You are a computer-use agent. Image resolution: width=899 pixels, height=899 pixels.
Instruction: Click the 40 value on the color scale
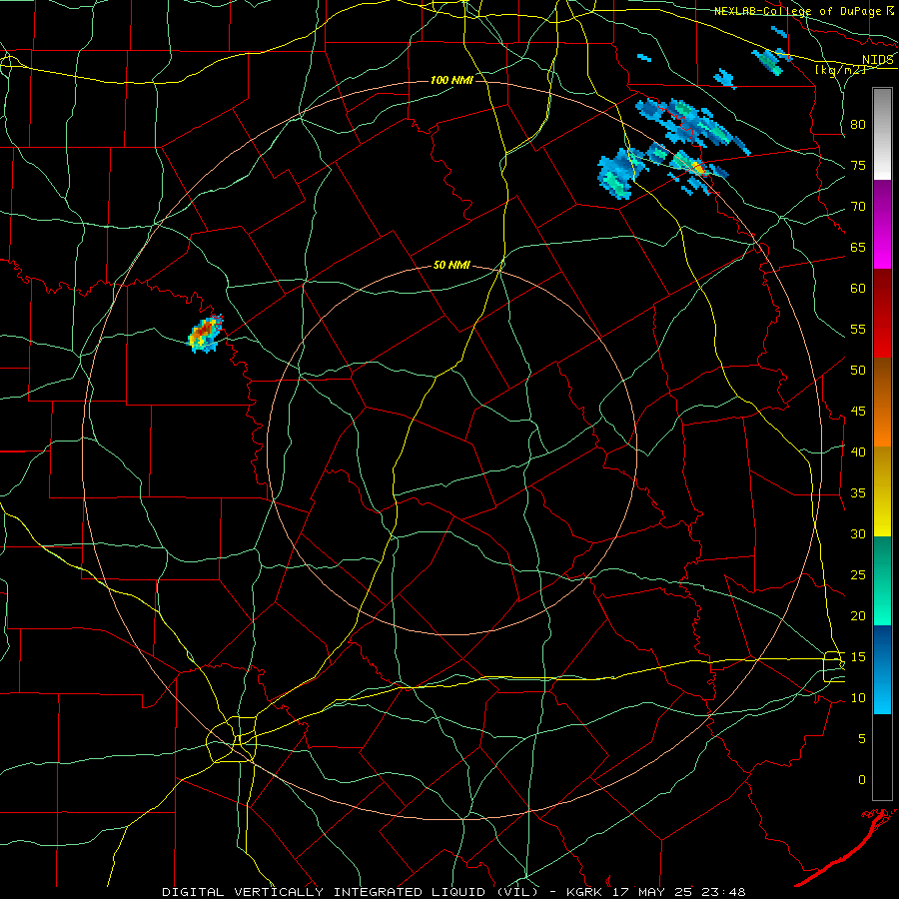click(858, 451)
